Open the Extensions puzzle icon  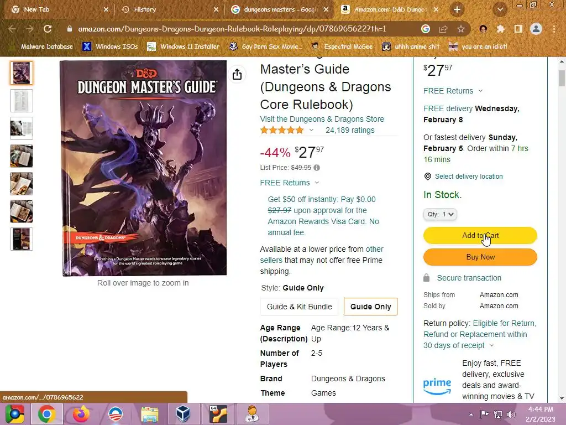tap(500, 29)
